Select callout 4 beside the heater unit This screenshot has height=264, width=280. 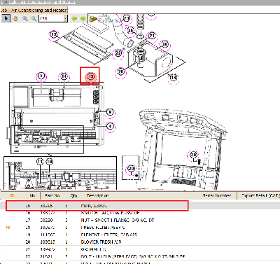click(110, 127)
